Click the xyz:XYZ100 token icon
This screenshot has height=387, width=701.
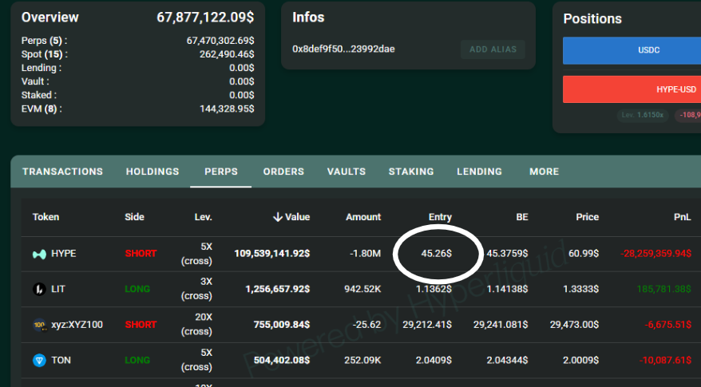coord(39,325)
